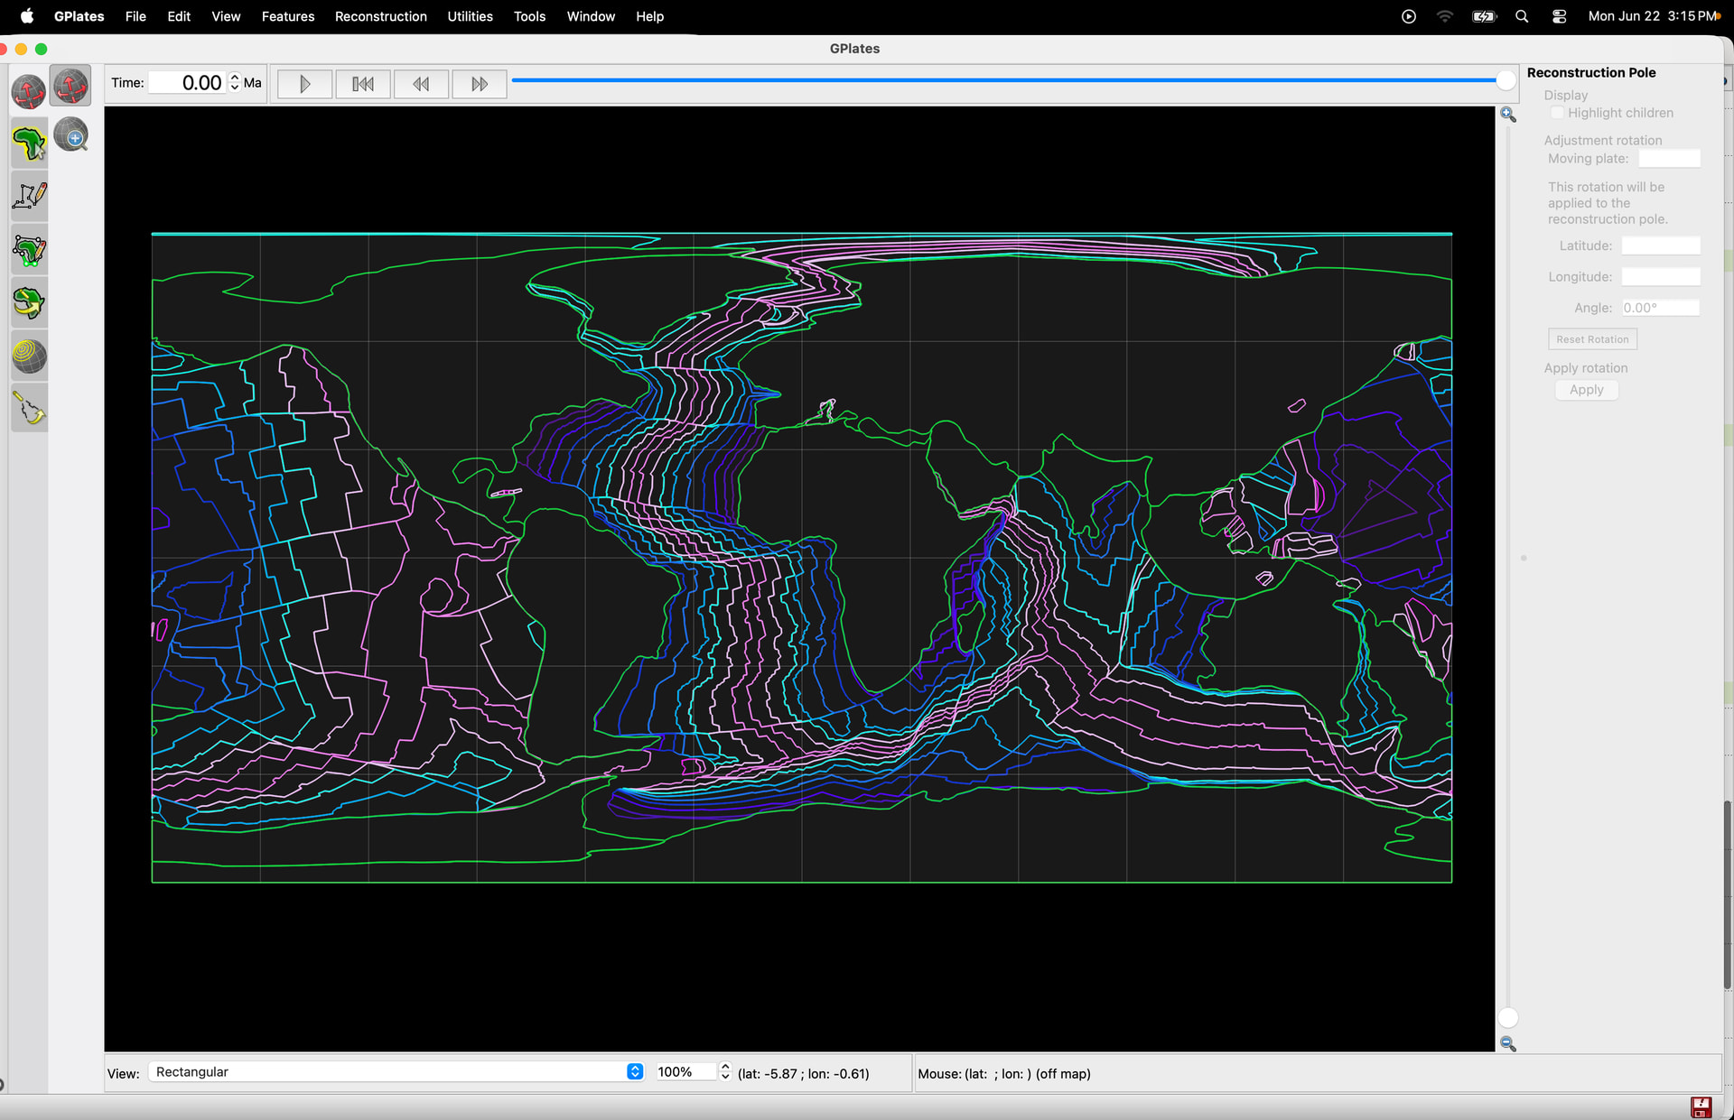Click the red unsaved changes disk icon
Screen dimensions: 1734x1120
(1701, 1106)
